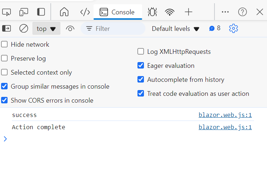
Task: Uncheck Eager evaluation checkbox
Action: tap(141, 66)
